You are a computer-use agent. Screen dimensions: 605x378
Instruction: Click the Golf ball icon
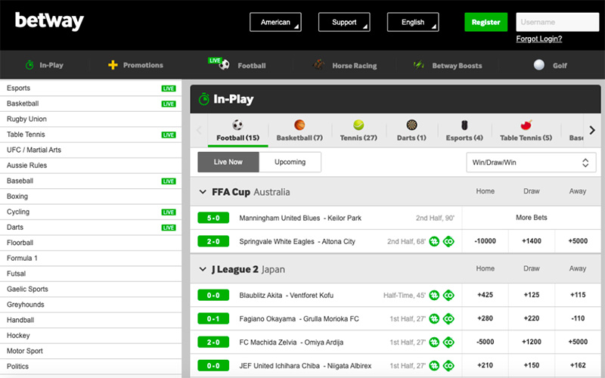(x=539, y=65)
